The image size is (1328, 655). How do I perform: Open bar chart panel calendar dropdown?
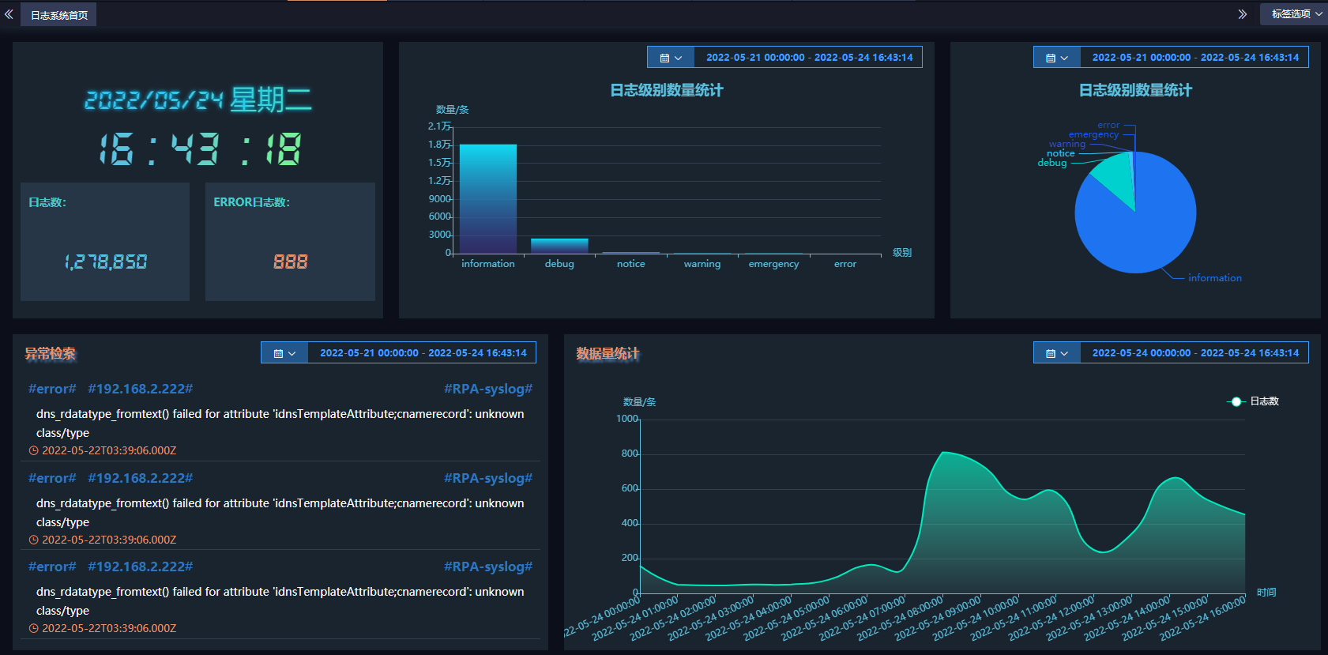[670, 58]
